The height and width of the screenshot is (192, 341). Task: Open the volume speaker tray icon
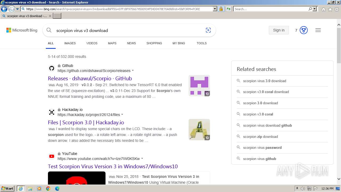pos(303,189)
